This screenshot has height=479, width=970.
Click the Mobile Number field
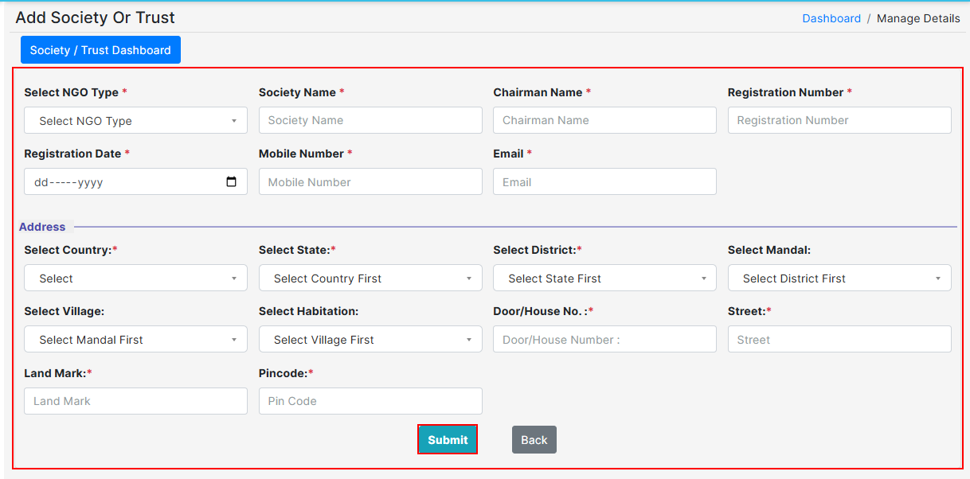click(370, 182)
